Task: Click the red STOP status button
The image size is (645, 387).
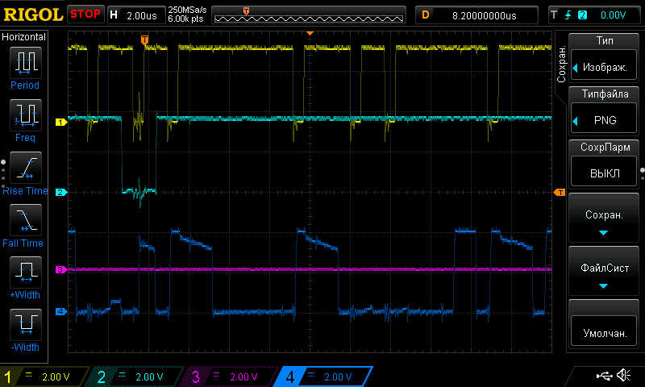Action: [x=85, y=15]
